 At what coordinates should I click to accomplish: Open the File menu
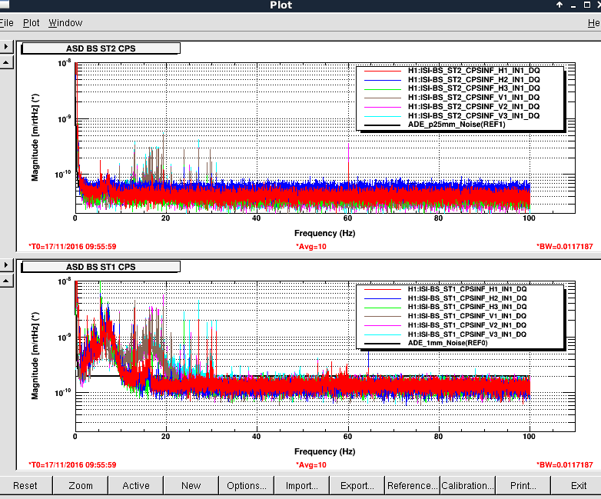pyautogui.click(x=6, y=23)
